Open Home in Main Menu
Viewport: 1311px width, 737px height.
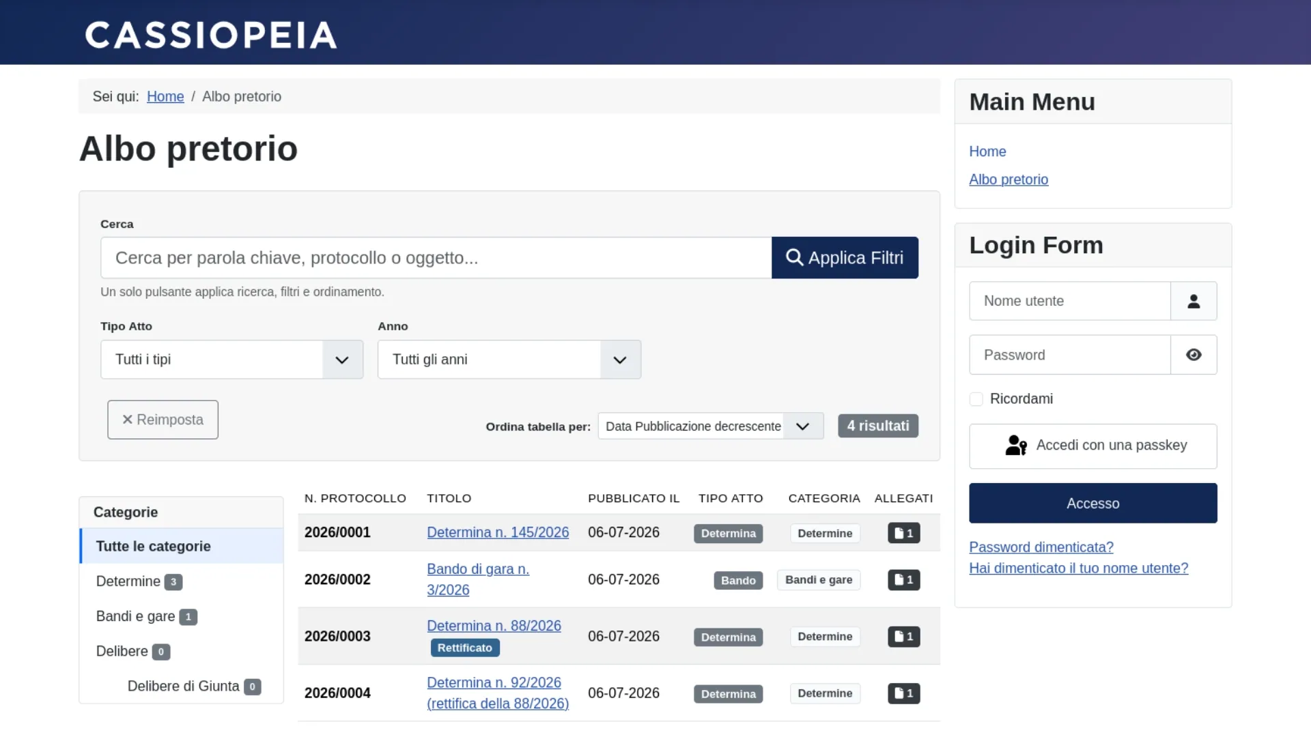987,151
